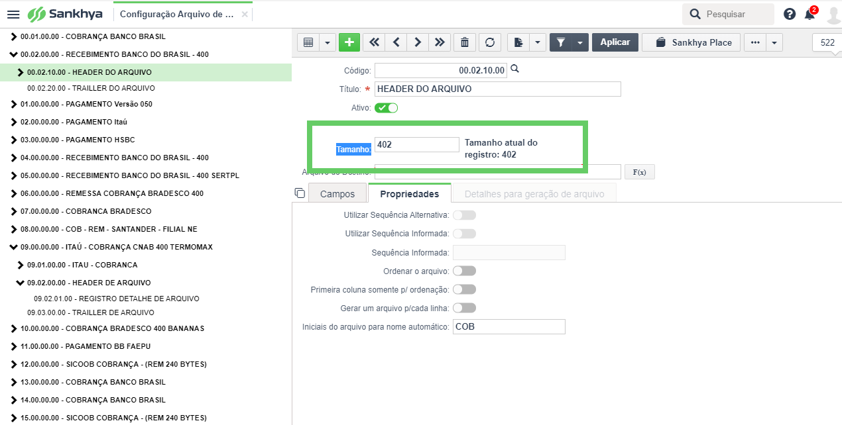
Task: Go to the first record
Action: point(374,42)
